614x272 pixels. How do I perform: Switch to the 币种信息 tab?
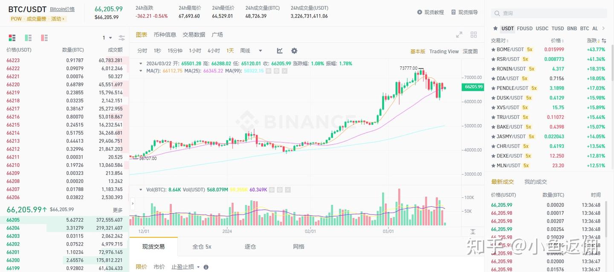pyautogui.click(x=165, y=35)
